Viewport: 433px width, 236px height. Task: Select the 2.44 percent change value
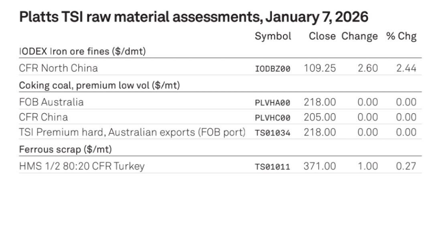pyautogui.click(x=406, y=68)
